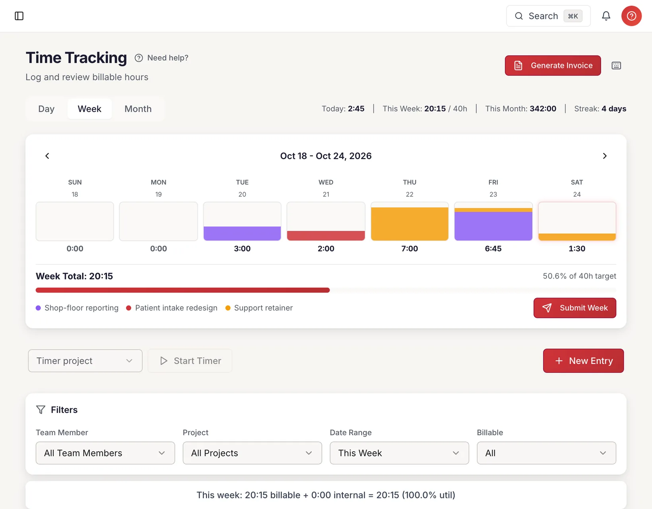652x509 pixels.
Task: Toggle the sidebar panel icon
Action: (x=19, y=16)
